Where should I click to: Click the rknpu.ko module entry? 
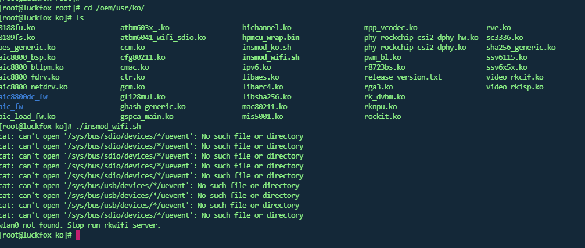381,107
